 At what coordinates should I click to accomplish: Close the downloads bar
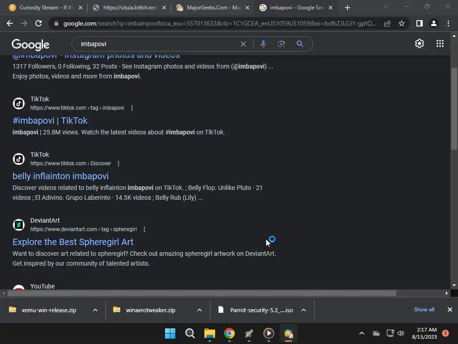(450, 310)
